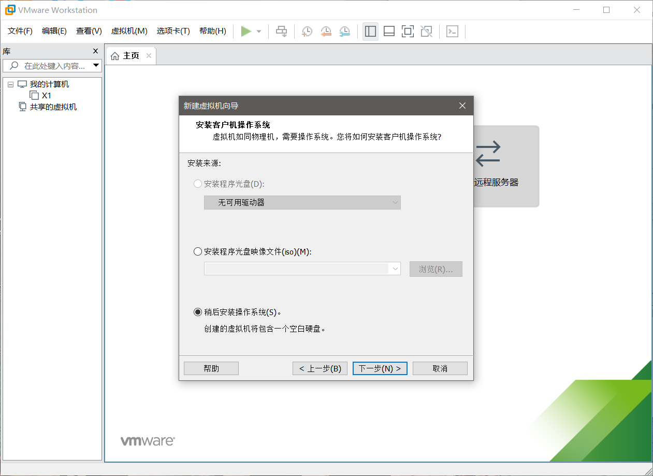Open snapshot manager wrench icon

(x=344, y=32)
